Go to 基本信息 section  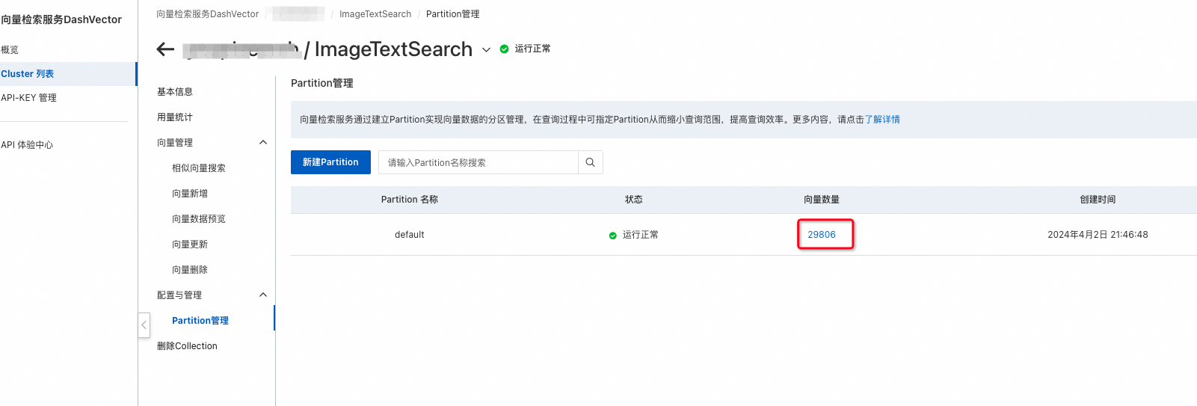coord(175,91)
